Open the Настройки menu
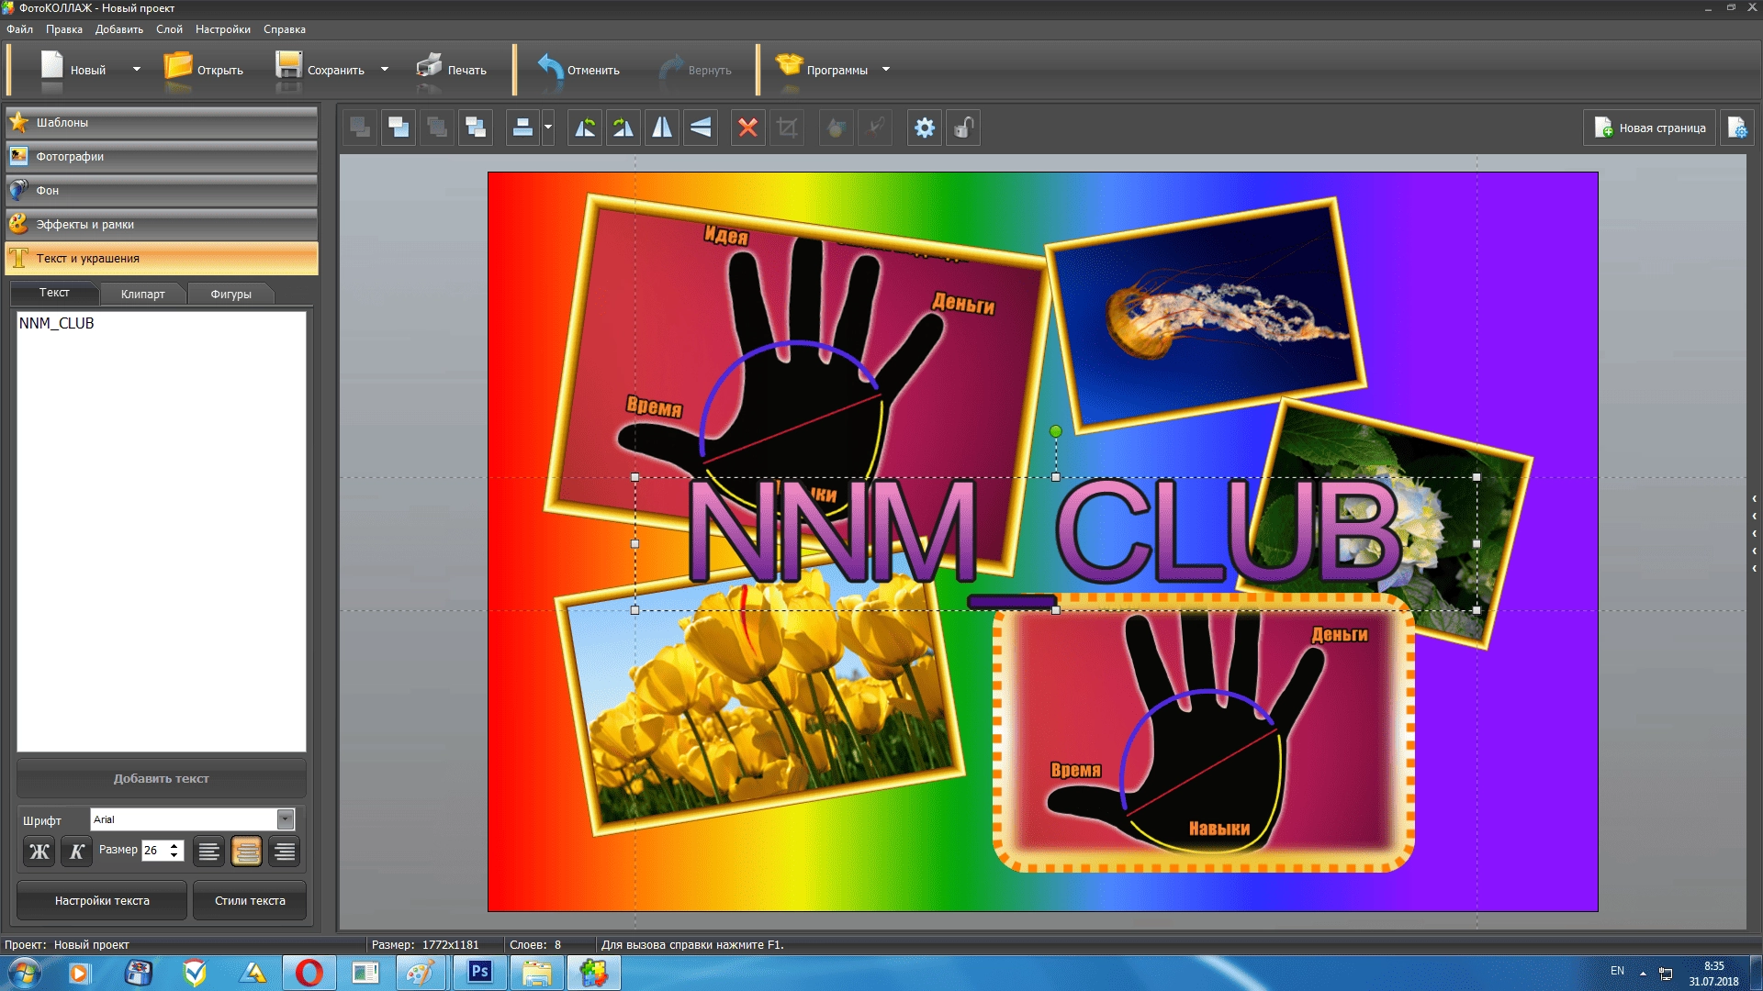Image resolution: width=1763 pixels, height=991 pixels. click(x=223, y=29)
